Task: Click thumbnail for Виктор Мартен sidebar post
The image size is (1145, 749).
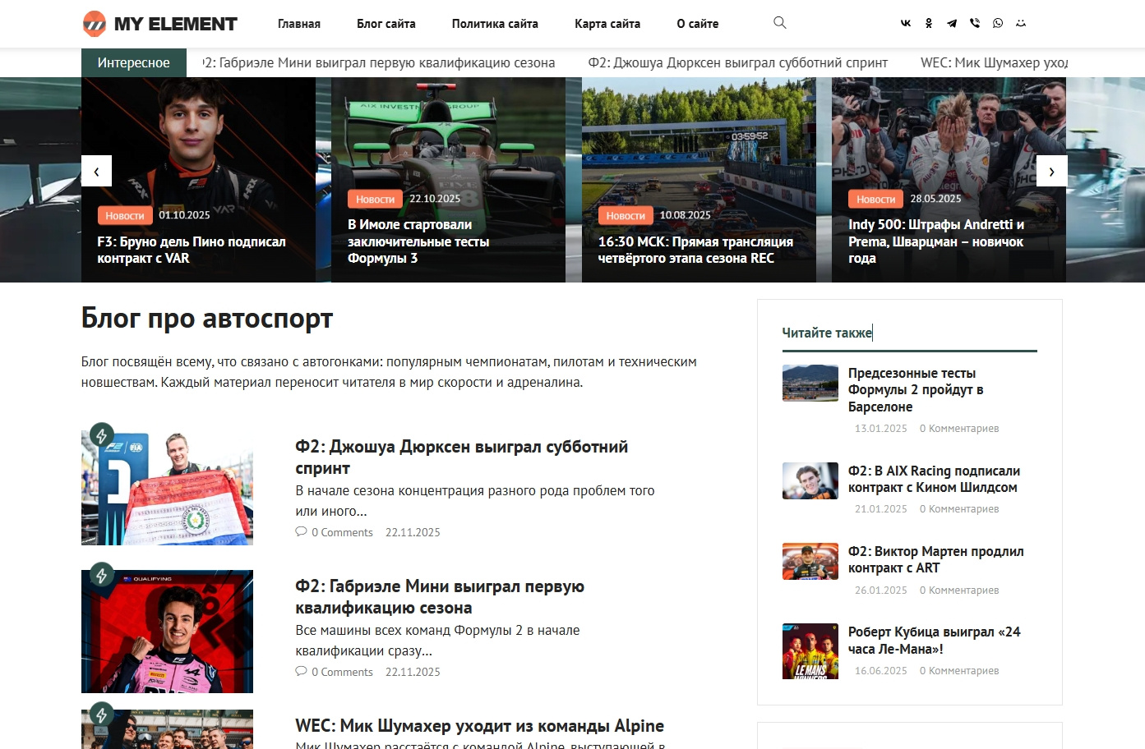Action: click(x=810, y=562)
